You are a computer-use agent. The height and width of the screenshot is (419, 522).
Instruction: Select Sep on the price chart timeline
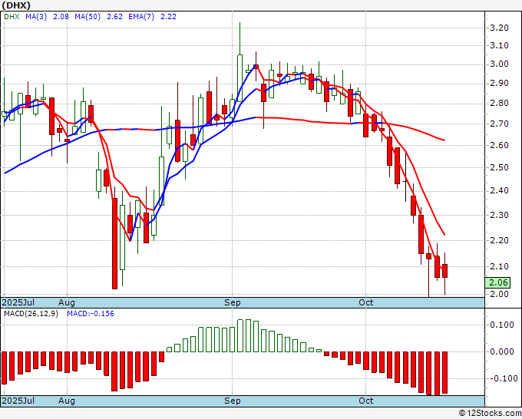click(x=232, y=302)
